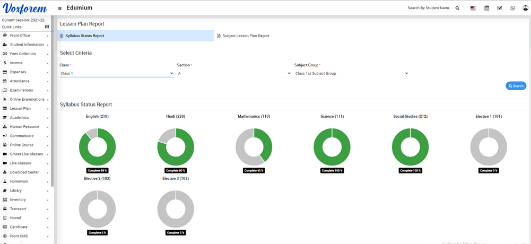Click the Mathematics donut chart
The image size is (531, 244).
coord(254,147)
